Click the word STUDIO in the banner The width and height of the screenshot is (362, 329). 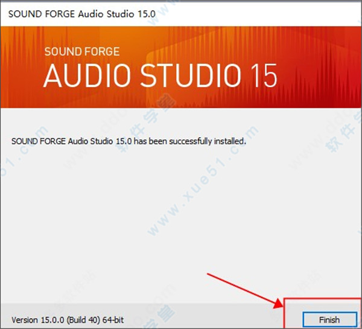(x=191, y=76)
